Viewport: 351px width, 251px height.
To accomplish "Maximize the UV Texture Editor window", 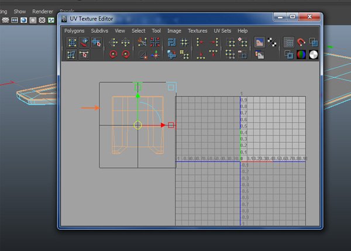I will point(292,16).
